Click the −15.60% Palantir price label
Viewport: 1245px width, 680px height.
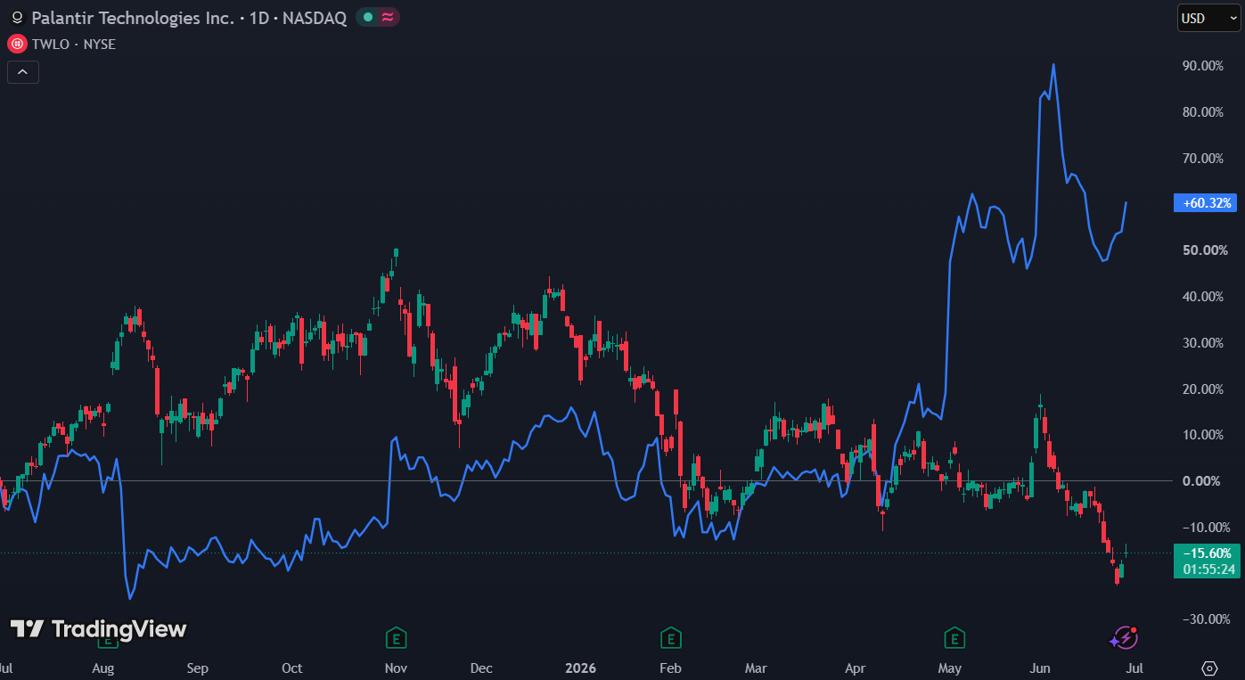pyautogui.click(x=1207, y=553)
